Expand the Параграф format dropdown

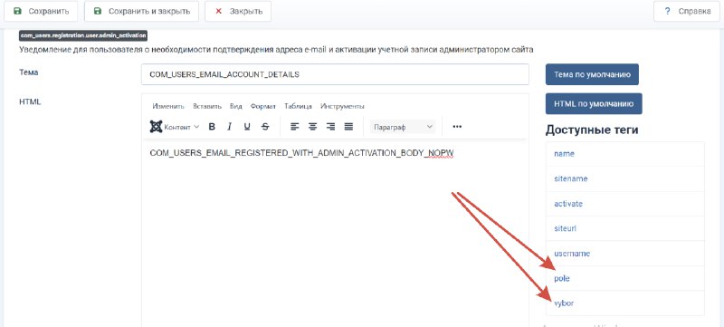click(403, 127)
